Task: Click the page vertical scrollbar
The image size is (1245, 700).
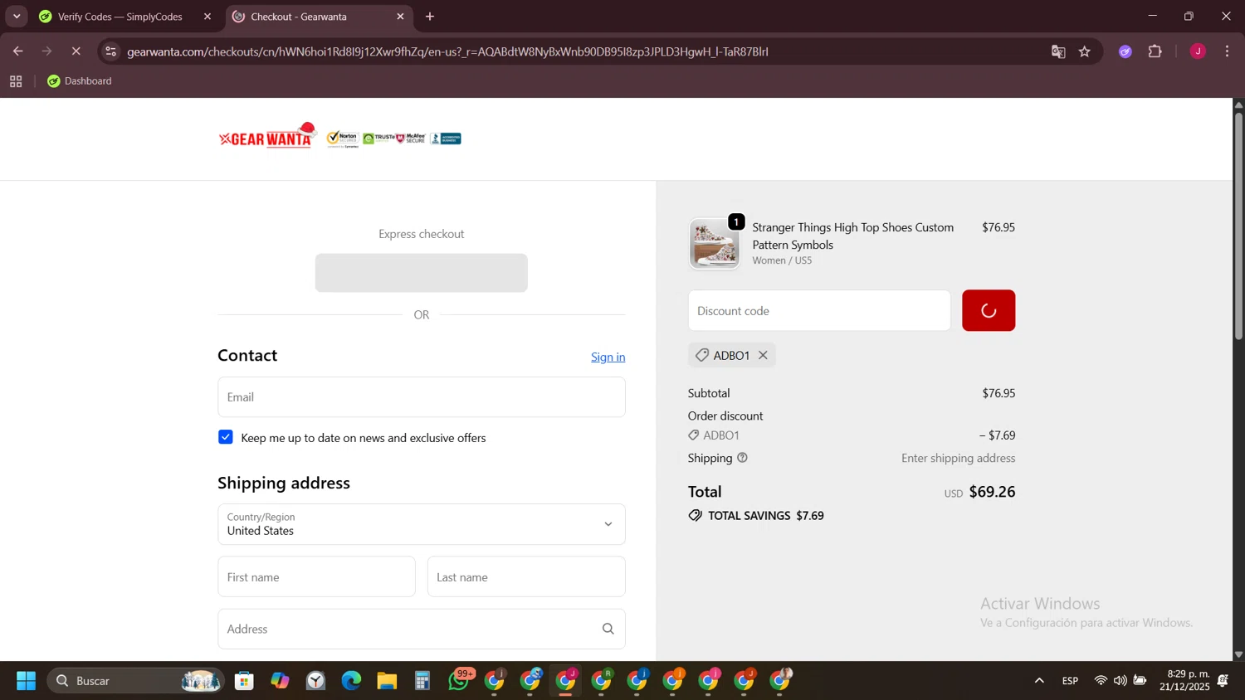Action: point(1238,226)
